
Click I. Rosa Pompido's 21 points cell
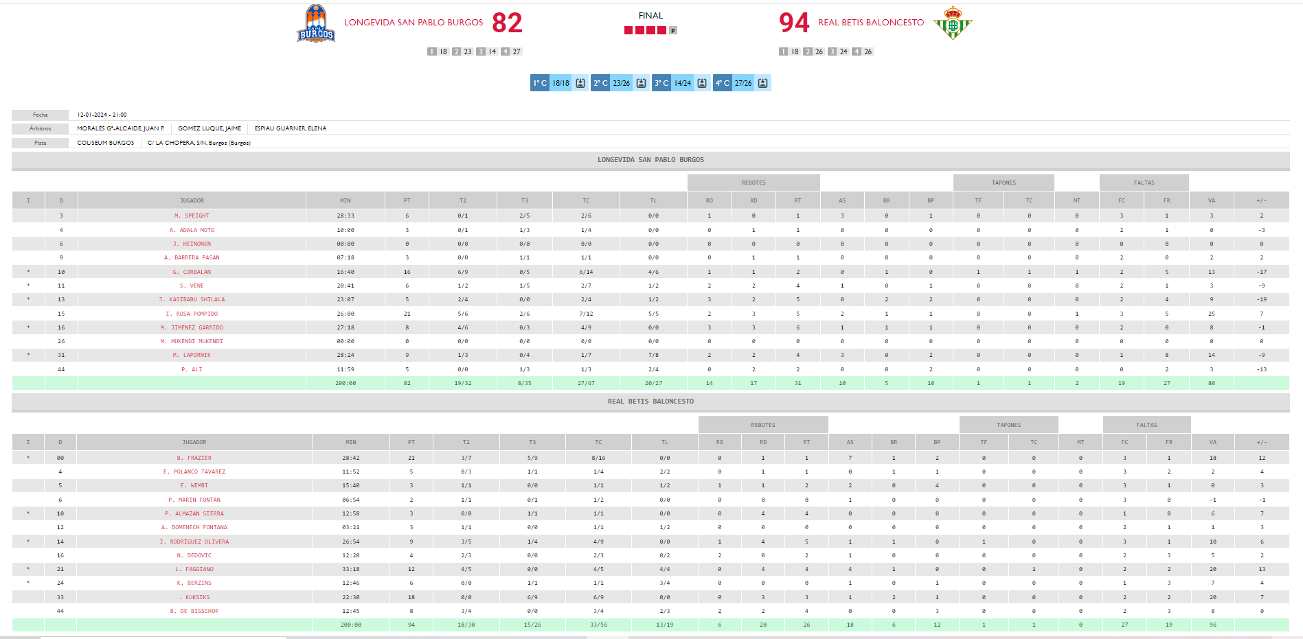407,314
